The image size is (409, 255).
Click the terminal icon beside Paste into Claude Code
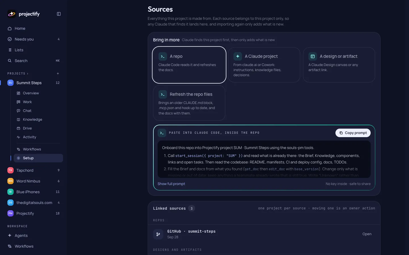pos(162,133)
